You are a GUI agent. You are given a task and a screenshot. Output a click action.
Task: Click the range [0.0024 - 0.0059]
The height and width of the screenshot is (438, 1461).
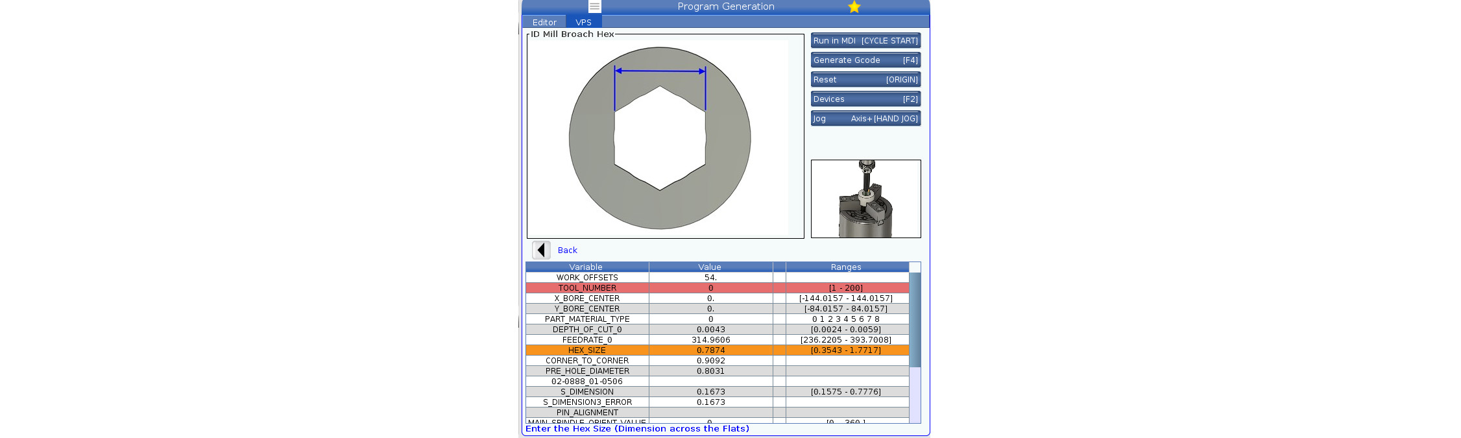tap(846, 330)
